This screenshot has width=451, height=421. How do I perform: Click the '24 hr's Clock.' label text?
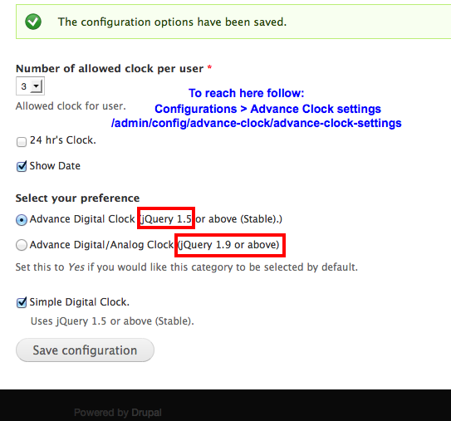pyautogui.click(x=63, y=140)
